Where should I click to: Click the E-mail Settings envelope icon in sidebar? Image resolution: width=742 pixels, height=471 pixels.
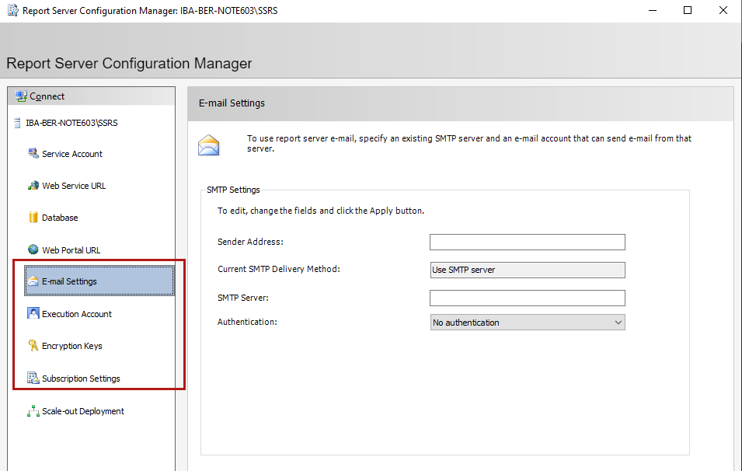[x=33, y=281]
